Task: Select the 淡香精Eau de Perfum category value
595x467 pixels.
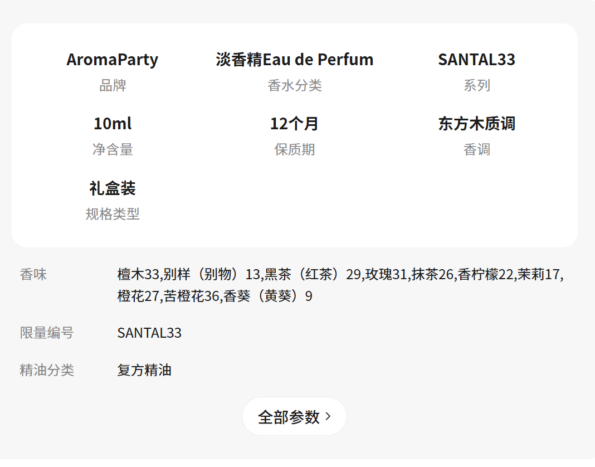Action: (295, 60)
